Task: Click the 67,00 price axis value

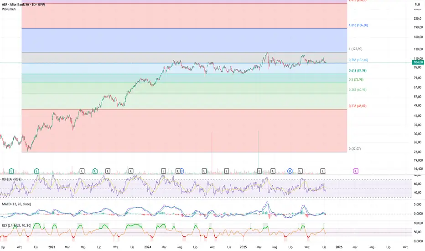Action: [x=418, y=87]
